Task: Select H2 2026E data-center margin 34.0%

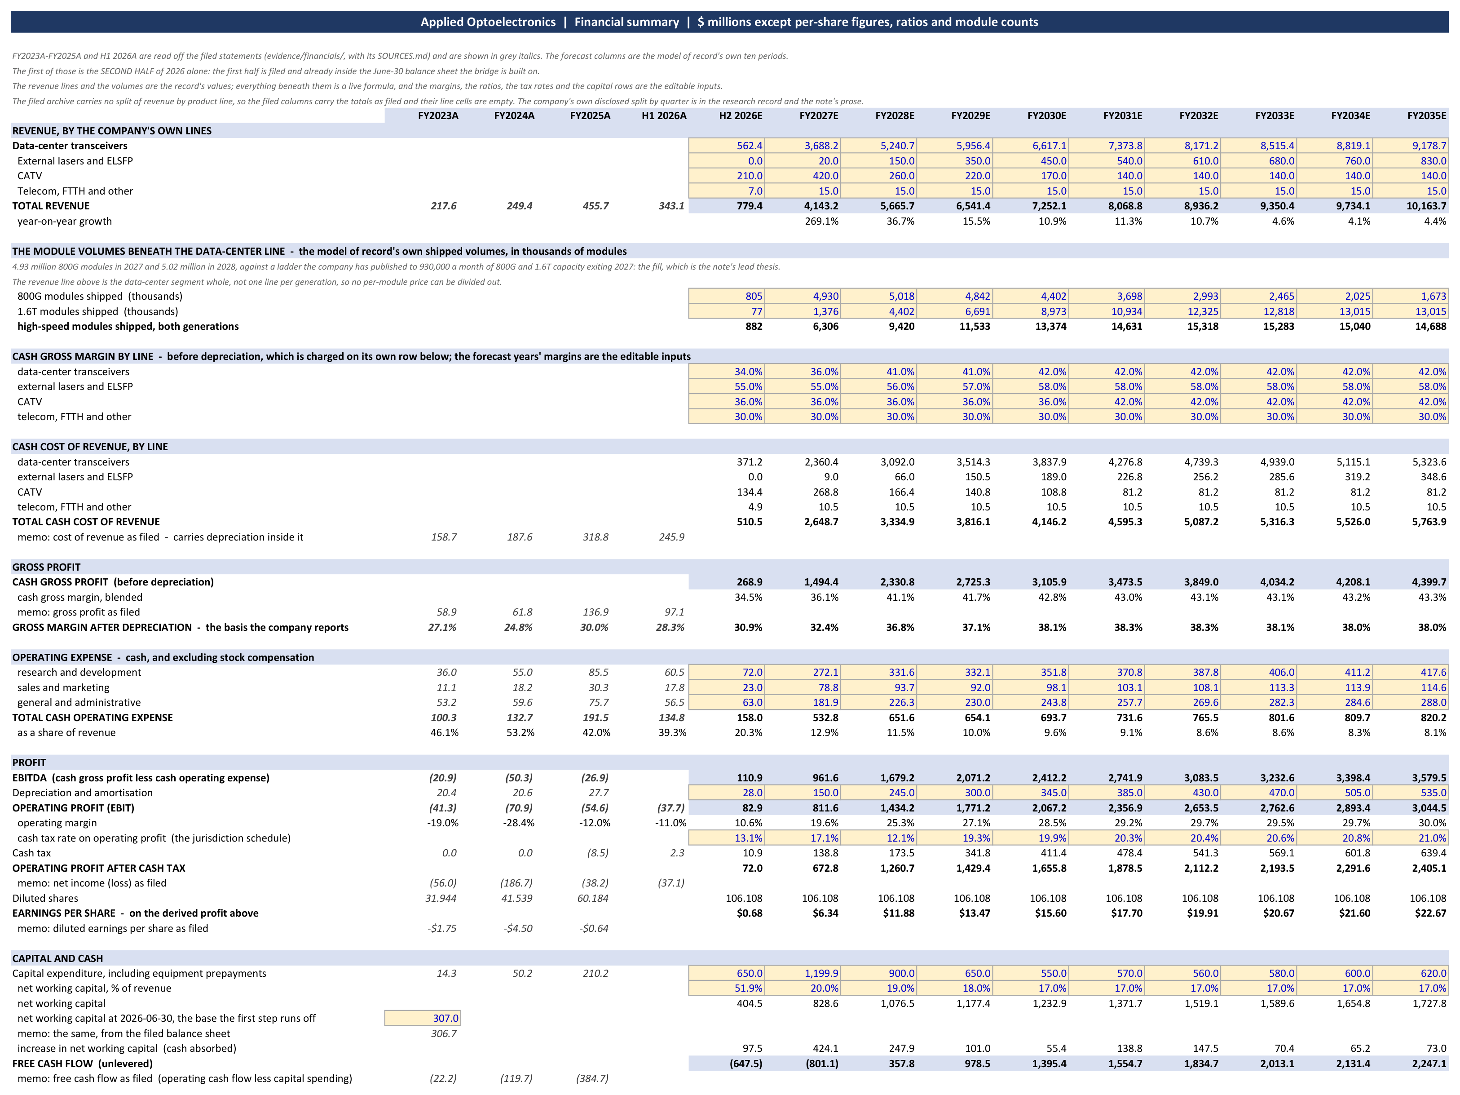Action: [727, 371]
